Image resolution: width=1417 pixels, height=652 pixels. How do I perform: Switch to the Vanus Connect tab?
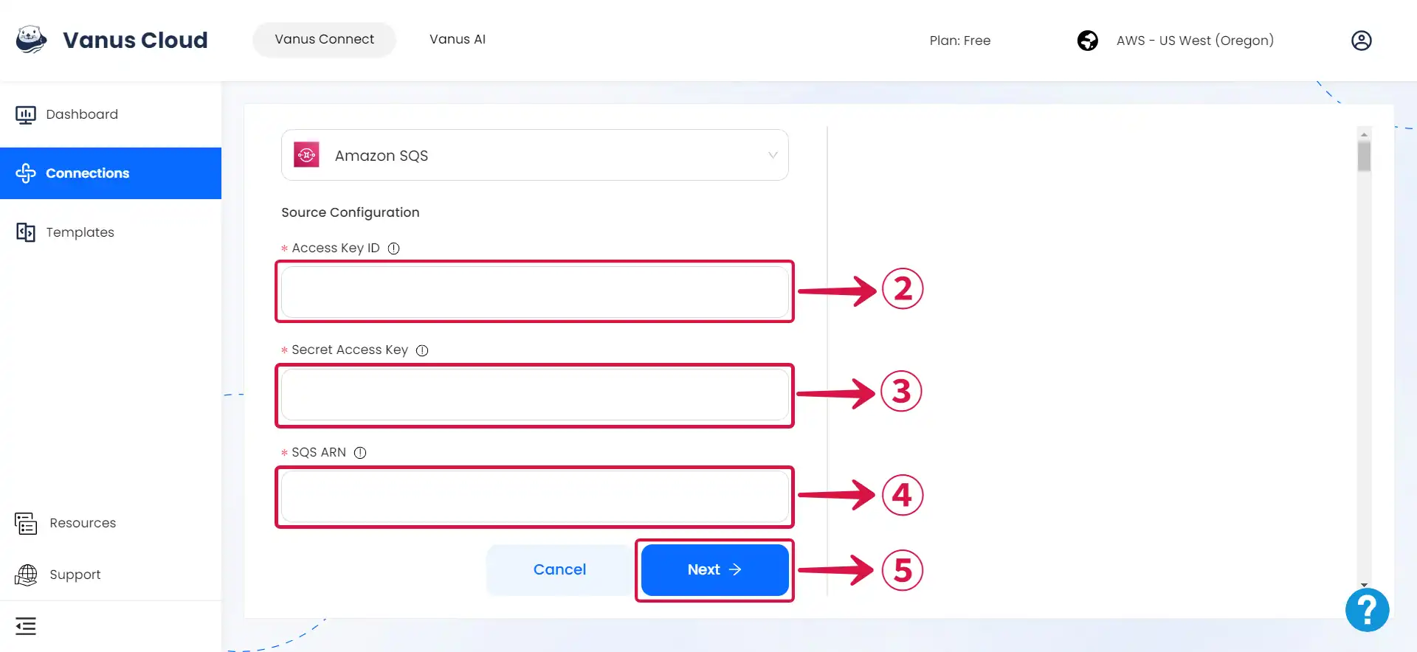click(324, 39)
